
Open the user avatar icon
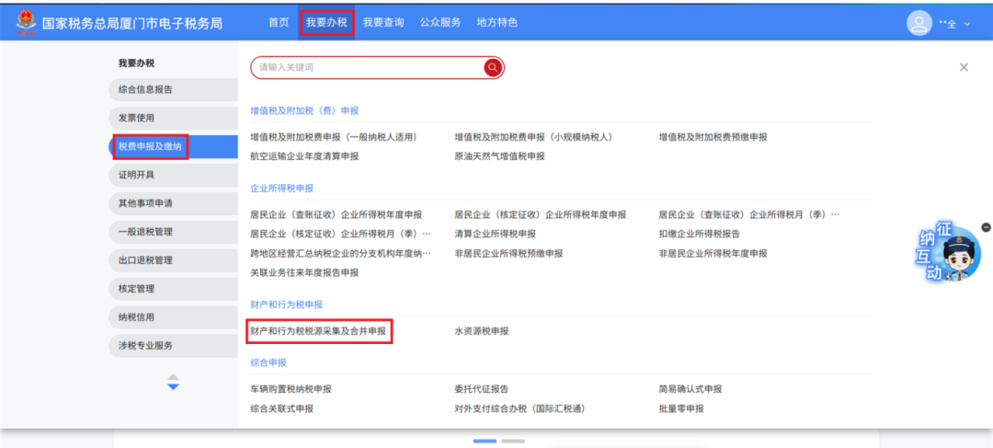(x=919, y=23)
